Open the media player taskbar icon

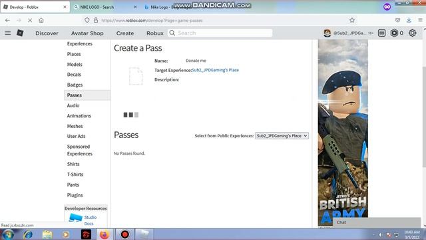pyautogui.click(x=65, y=234)
